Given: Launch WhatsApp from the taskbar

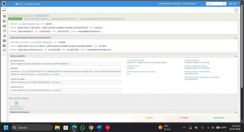Looking at the screenshot, I should tap(82, 127).
